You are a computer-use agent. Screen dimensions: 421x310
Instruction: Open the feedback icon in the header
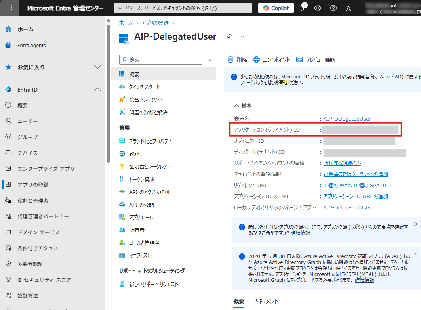pos(349,8)
